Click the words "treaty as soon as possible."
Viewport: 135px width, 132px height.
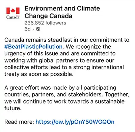coord(39,74)
